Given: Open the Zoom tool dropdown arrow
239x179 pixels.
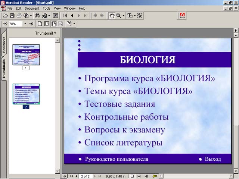Looking at the screenshot, I should pyautogui.click(x=124, y=16).
